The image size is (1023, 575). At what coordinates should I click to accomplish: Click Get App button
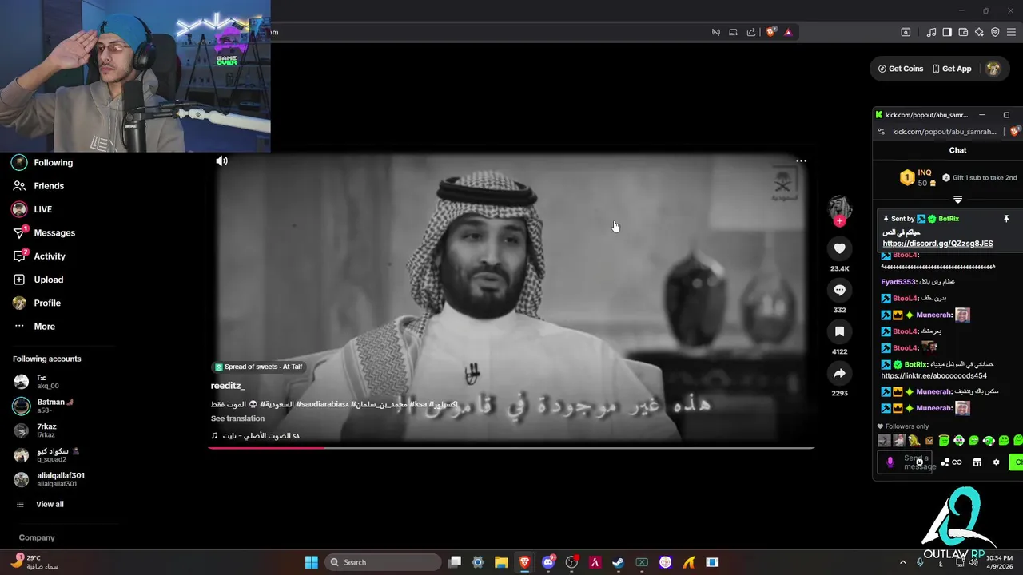(x=952, y=69)
